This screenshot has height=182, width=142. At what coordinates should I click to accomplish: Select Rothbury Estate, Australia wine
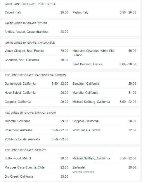(36, 139)
